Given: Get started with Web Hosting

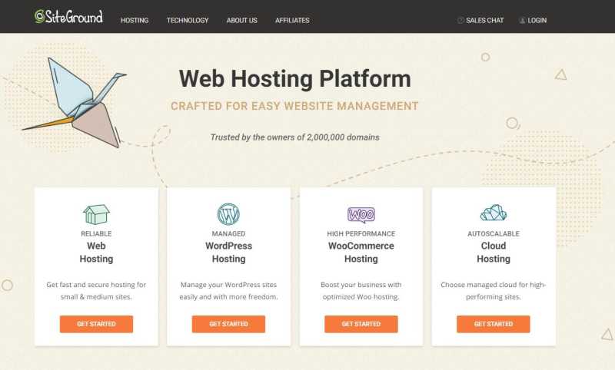Looking at the screenshot, I should tap(97, 324).
